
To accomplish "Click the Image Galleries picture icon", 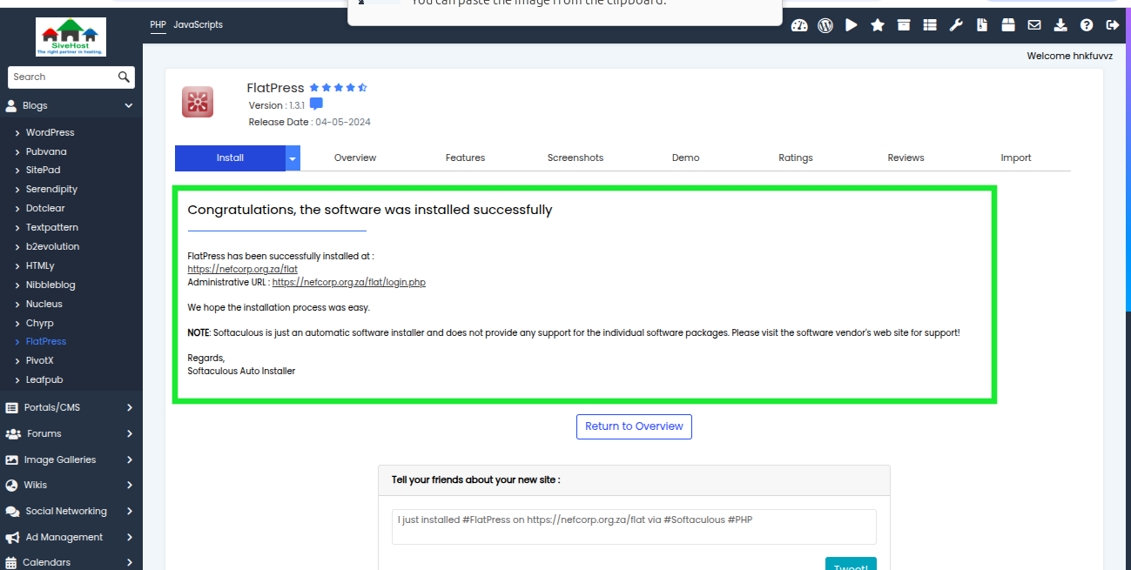I will pyautogui.click(x=12, y=459).
